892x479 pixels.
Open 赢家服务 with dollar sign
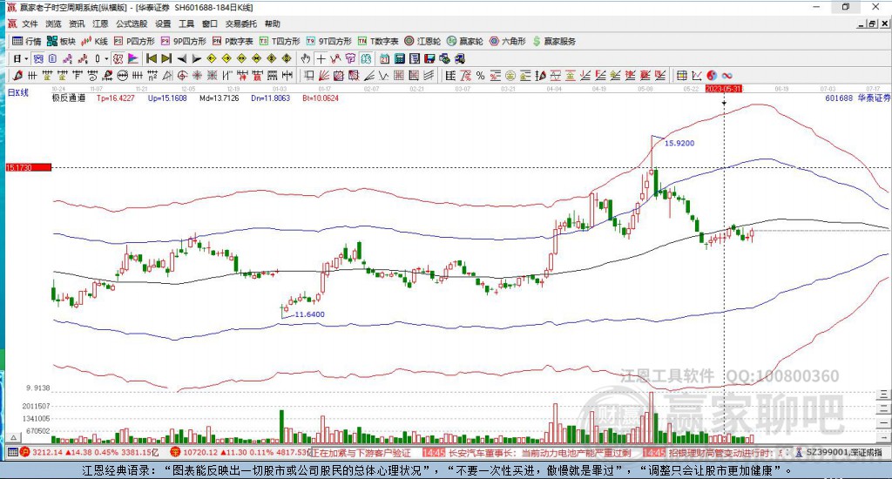point(554,41)
